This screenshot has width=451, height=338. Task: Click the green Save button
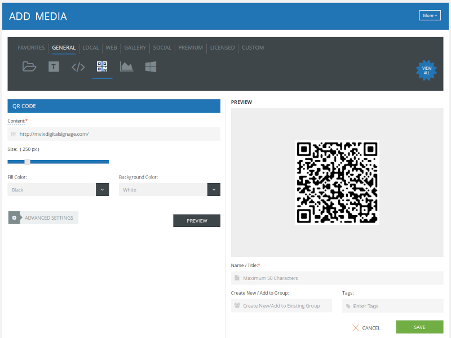419,327
